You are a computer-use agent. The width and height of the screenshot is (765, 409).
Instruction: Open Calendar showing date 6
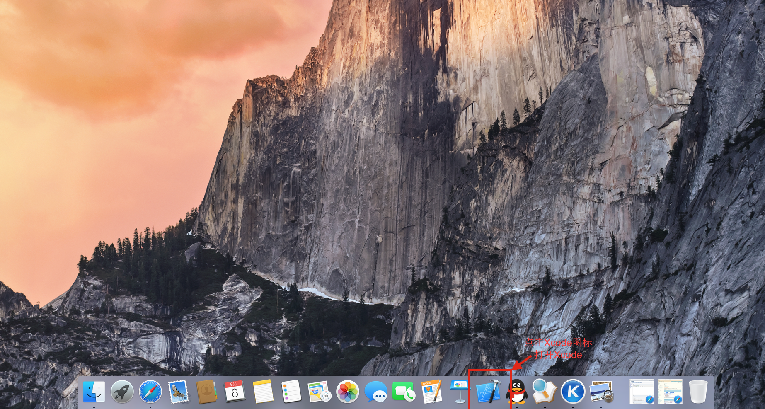pyautogui.click(x=235, y=392)
